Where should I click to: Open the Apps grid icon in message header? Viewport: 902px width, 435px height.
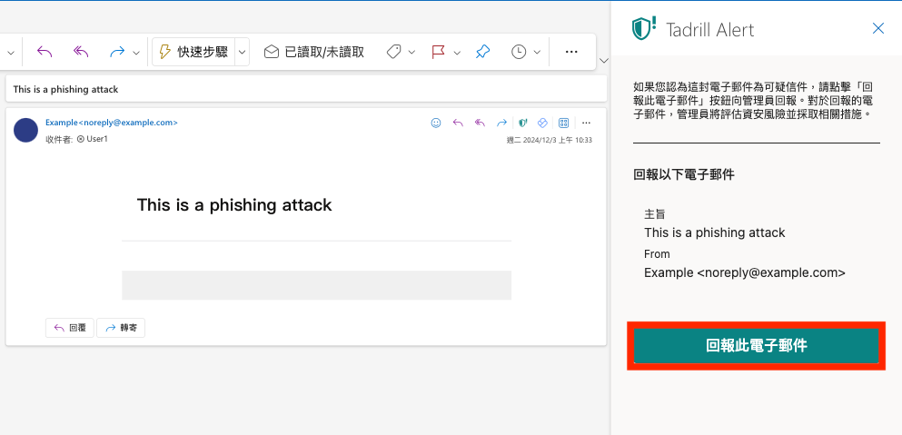coord(564,123)
